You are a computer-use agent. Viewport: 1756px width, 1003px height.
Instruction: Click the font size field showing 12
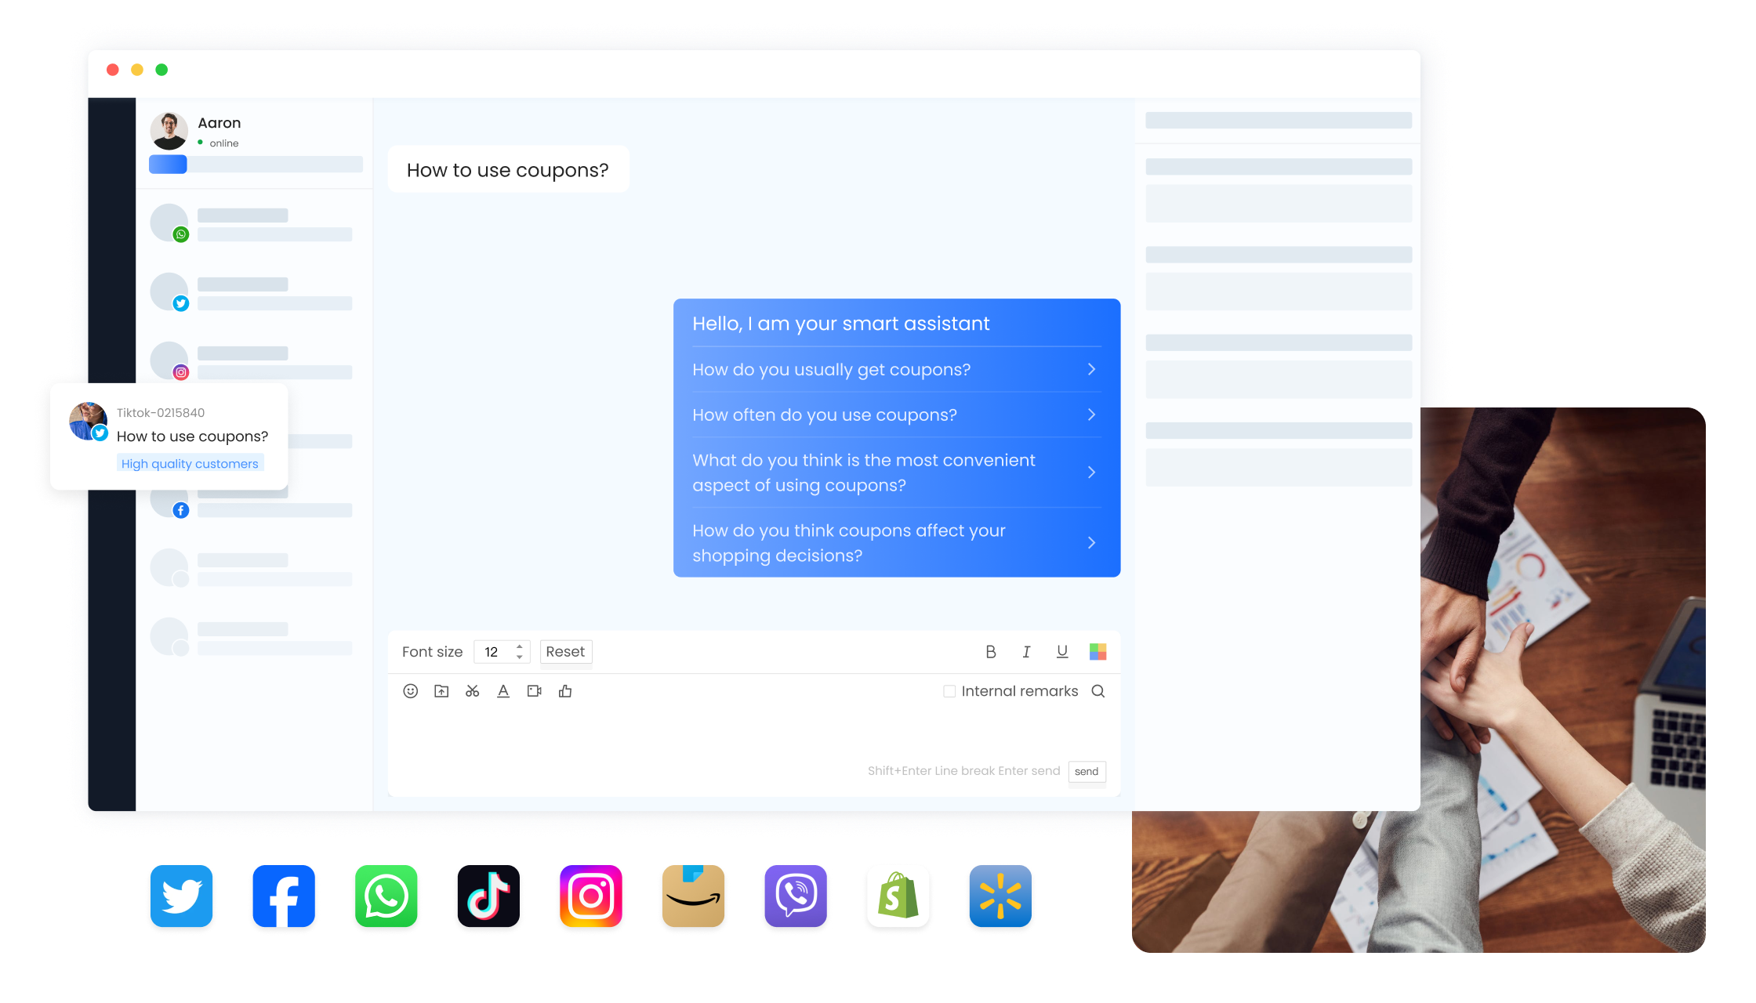pos(502,652)
